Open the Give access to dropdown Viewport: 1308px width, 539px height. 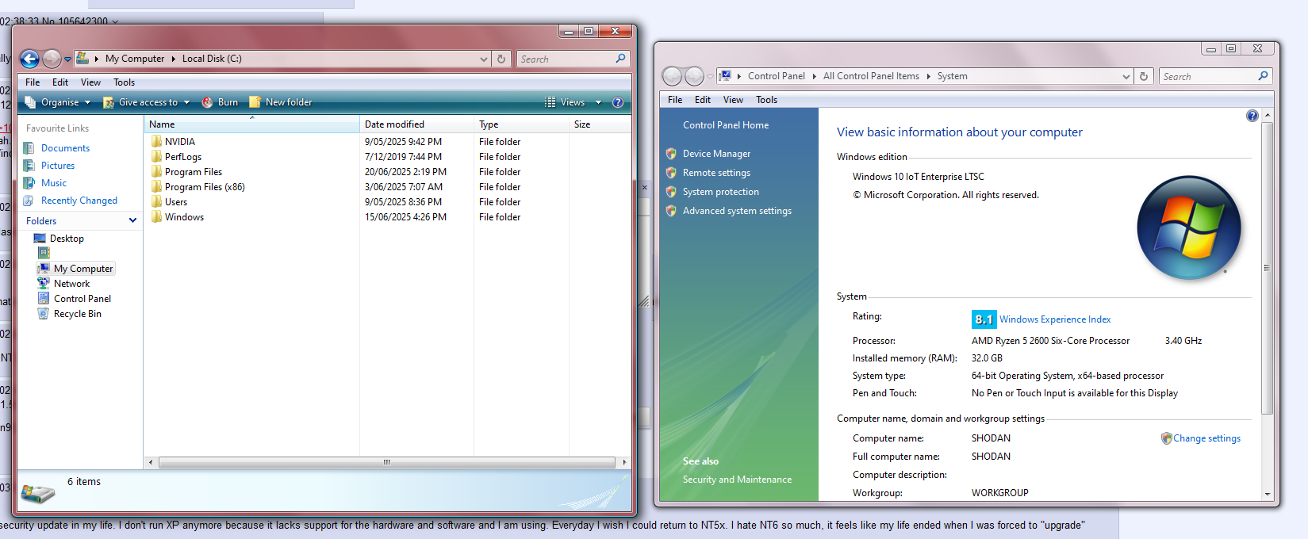[187, 102]
